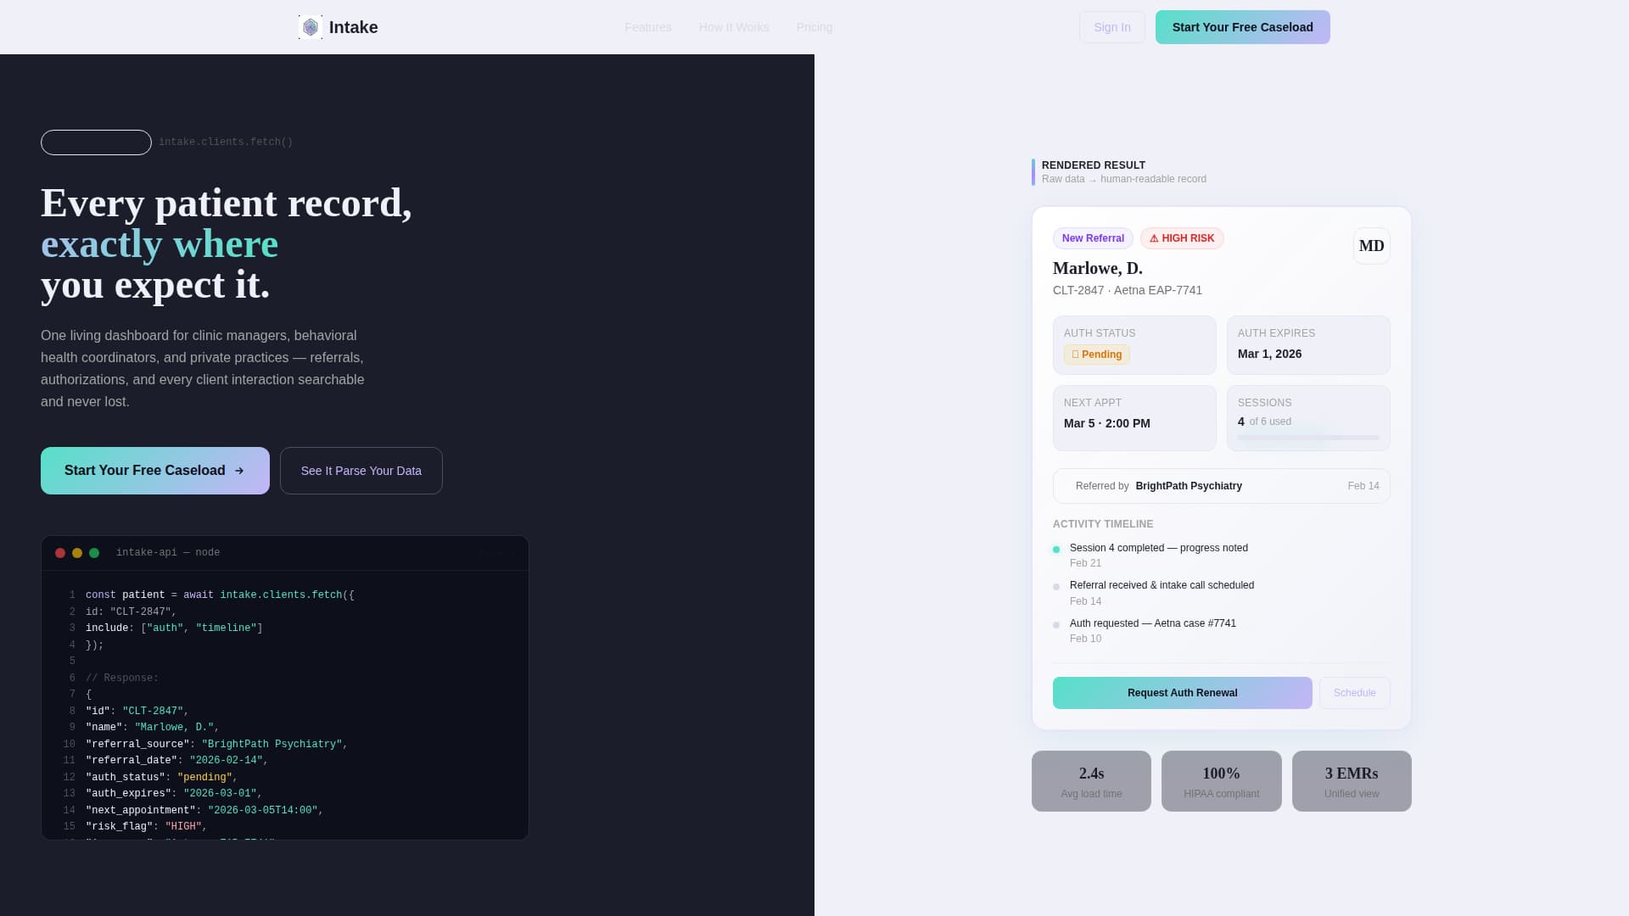1629x916 pixels.
Task: Click the Schedule button
Action: pos(1355,693)
